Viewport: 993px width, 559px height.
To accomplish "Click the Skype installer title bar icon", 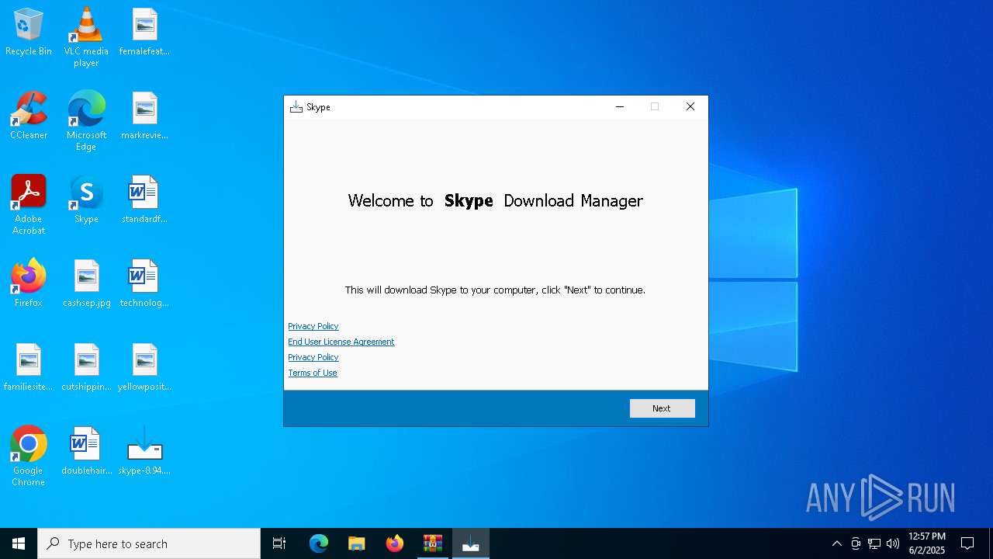I will pos(296,107).
